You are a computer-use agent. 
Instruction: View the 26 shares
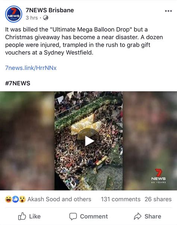click(158, 199)
